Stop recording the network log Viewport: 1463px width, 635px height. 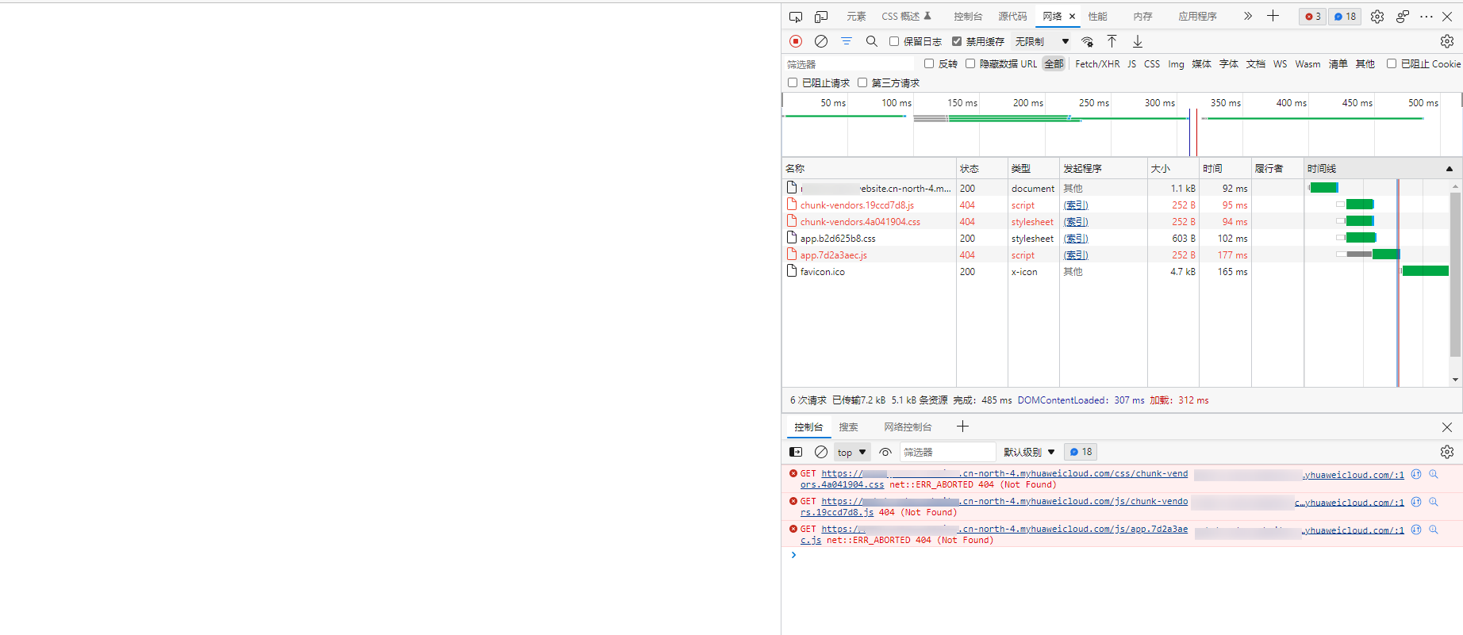[796, 41]
